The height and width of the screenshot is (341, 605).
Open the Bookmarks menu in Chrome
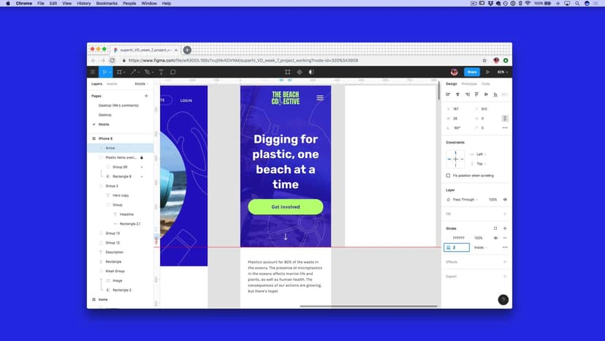[105, 4]
